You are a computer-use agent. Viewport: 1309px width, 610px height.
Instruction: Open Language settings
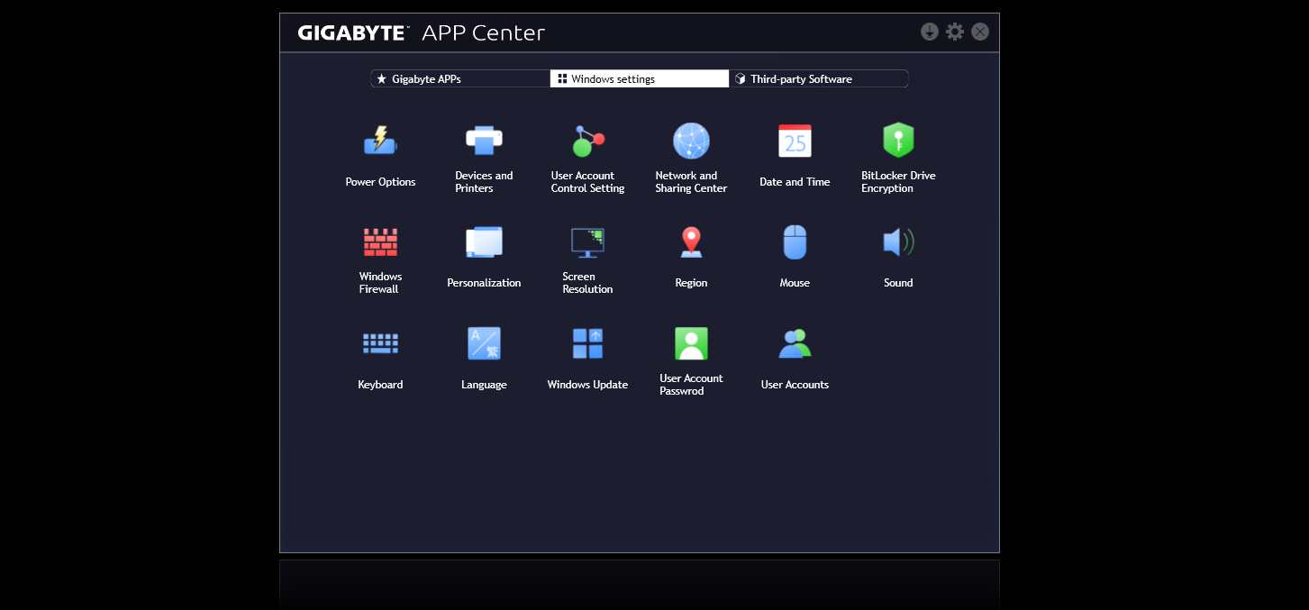coord(484,344)
